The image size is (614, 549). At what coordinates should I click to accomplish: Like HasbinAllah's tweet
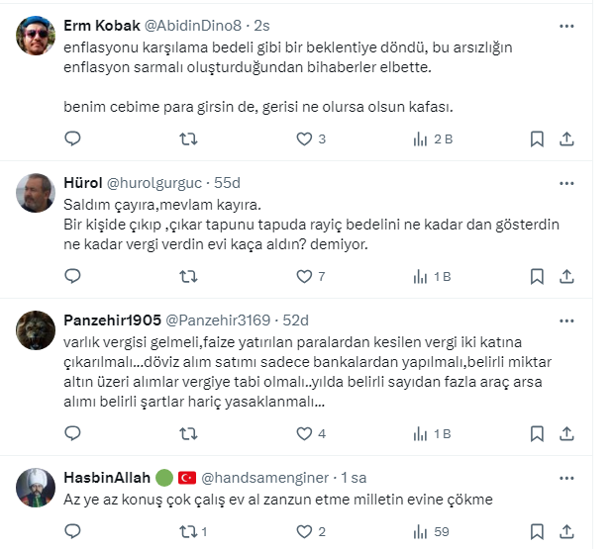click(x=304, y=531)
